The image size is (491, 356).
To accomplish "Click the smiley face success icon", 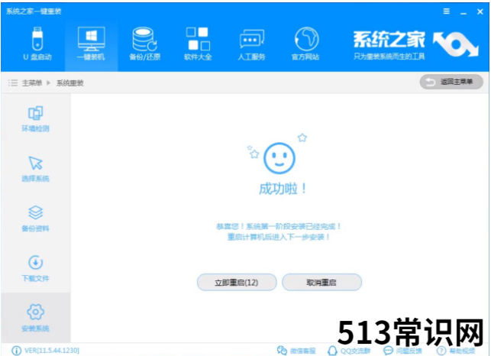I will coord(279,157).
